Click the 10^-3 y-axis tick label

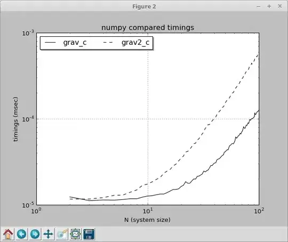click(28, 33)
